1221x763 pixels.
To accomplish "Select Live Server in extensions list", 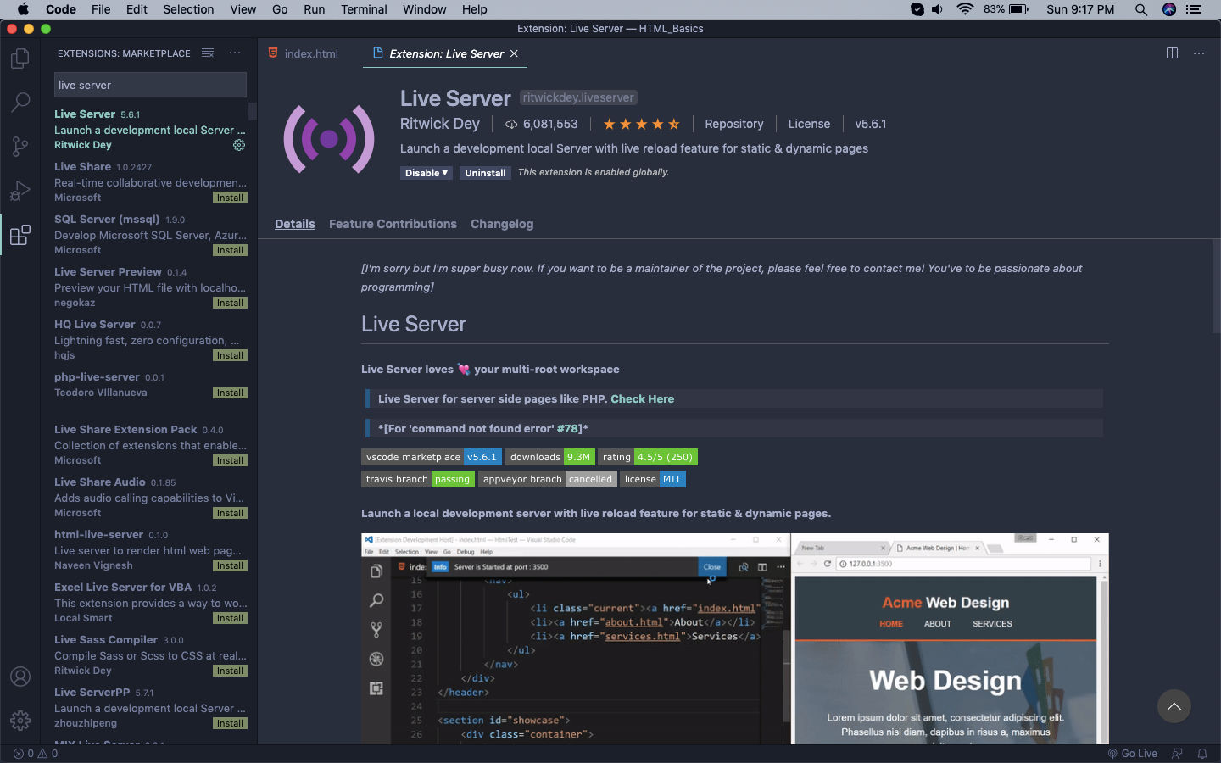I will (x=149, y=129).
